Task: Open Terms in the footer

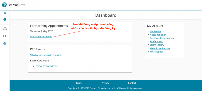Action: [79, 83]
